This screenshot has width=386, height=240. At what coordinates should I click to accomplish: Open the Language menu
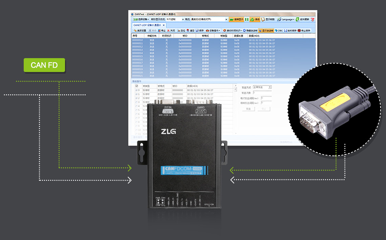point(285,20)
